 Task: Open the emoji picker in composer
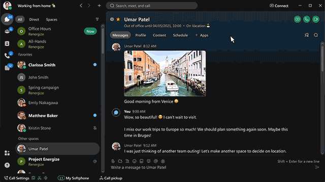point(134,161)
